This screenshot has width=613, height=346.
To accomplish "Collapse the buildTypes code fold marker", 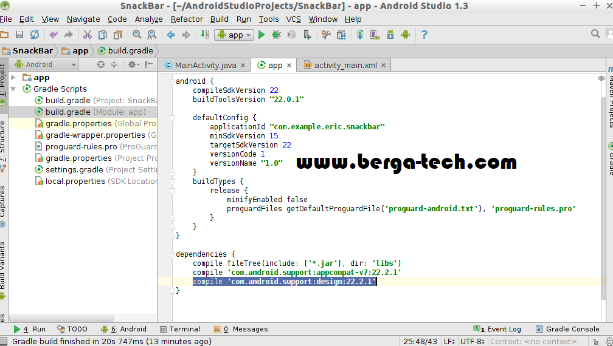I will pyautogui.click(x=172, y=181).
